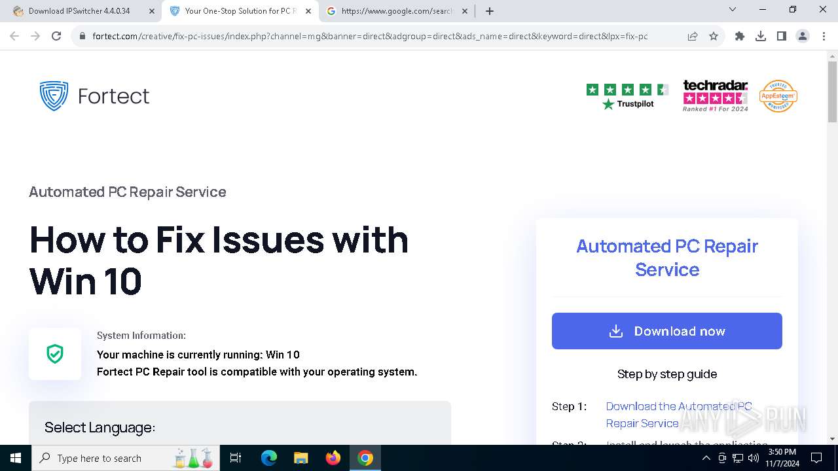Close the Fortect One-Stop Solution tab
Screen dimensions: 838x471
(x=308, y=11)
